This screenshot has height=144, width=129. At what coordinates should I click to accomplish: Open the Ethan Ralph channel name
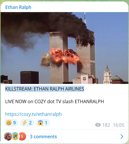pyautogui.click(x=18, y=7)
